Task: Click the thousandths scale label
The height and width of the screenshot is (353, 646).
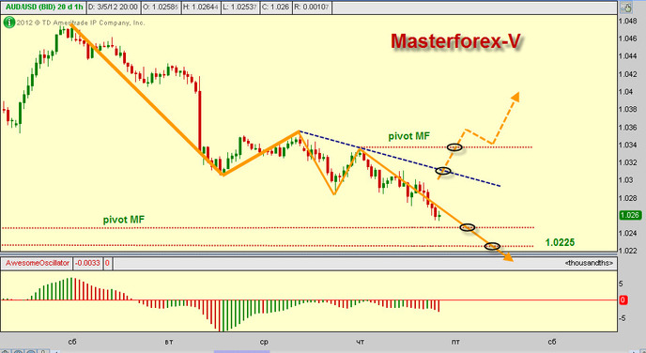Action: [589, 263]
